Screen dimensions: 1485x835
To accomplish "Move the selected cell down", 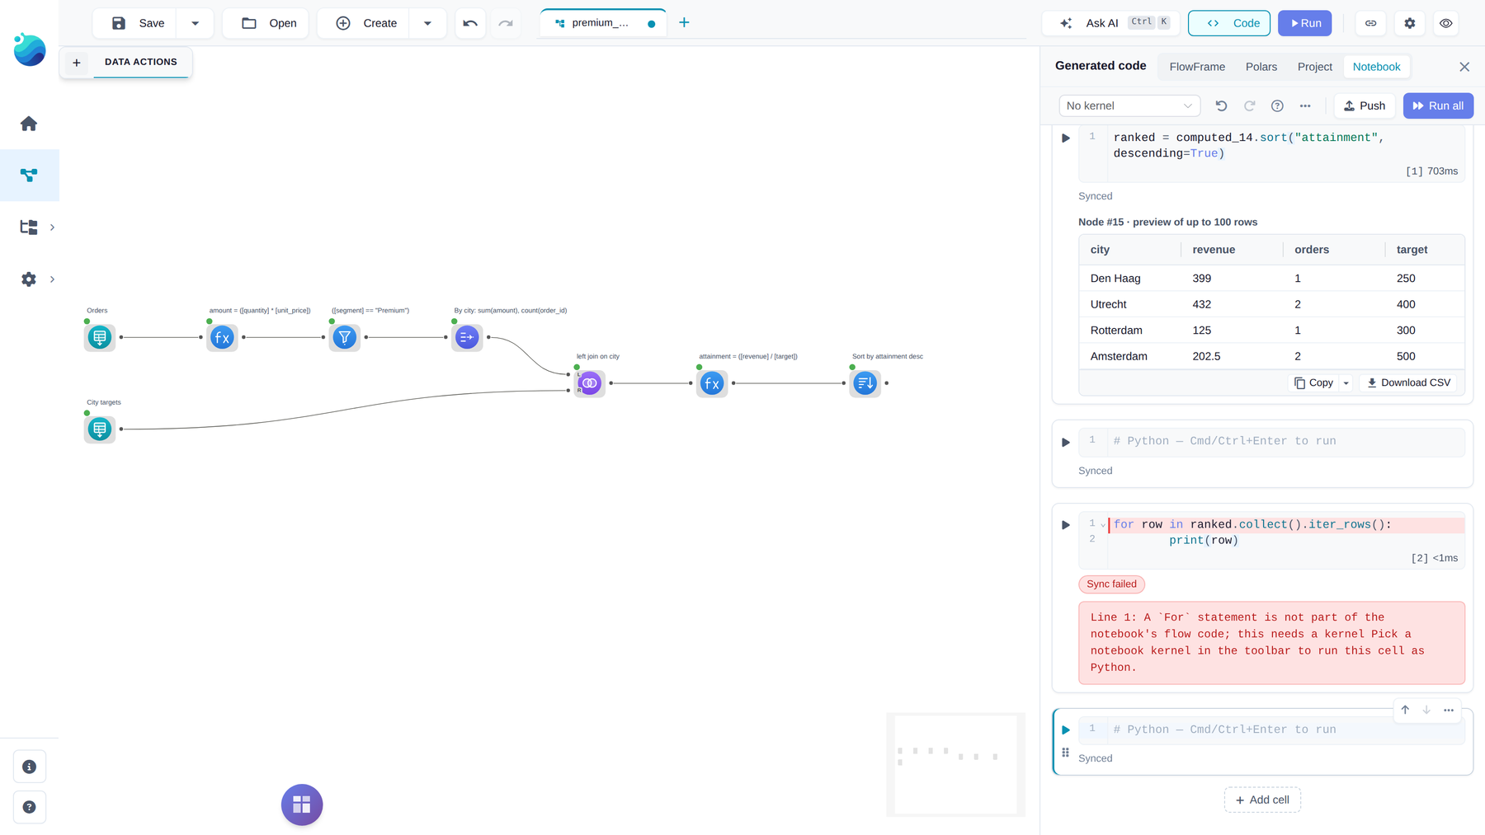I will (1426, 710).
